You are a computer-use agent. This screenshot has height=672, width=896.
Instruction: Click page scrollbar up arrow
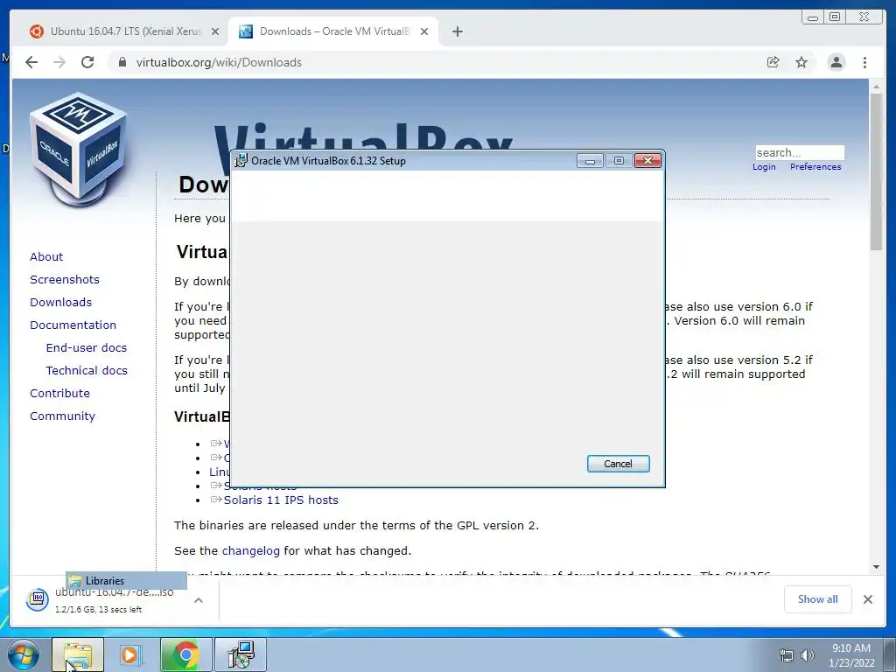point(876,87)
